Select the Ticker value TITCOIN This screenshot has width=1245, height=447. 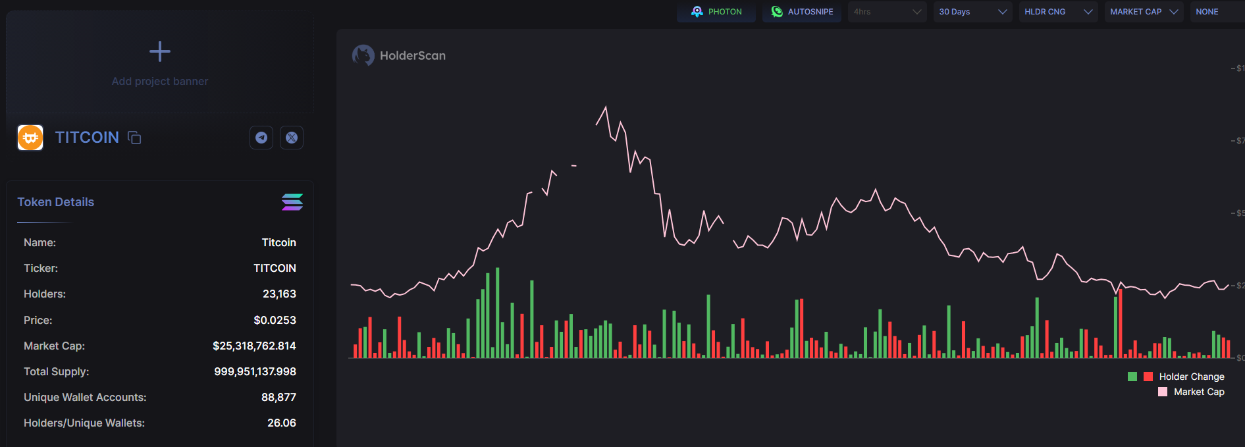point(275,269)
